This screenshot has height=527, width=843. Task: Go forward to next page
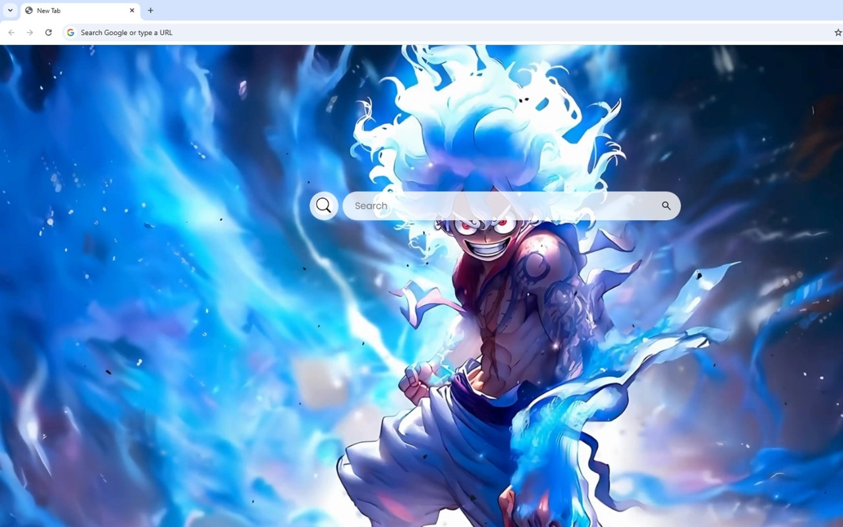[30, 32]
